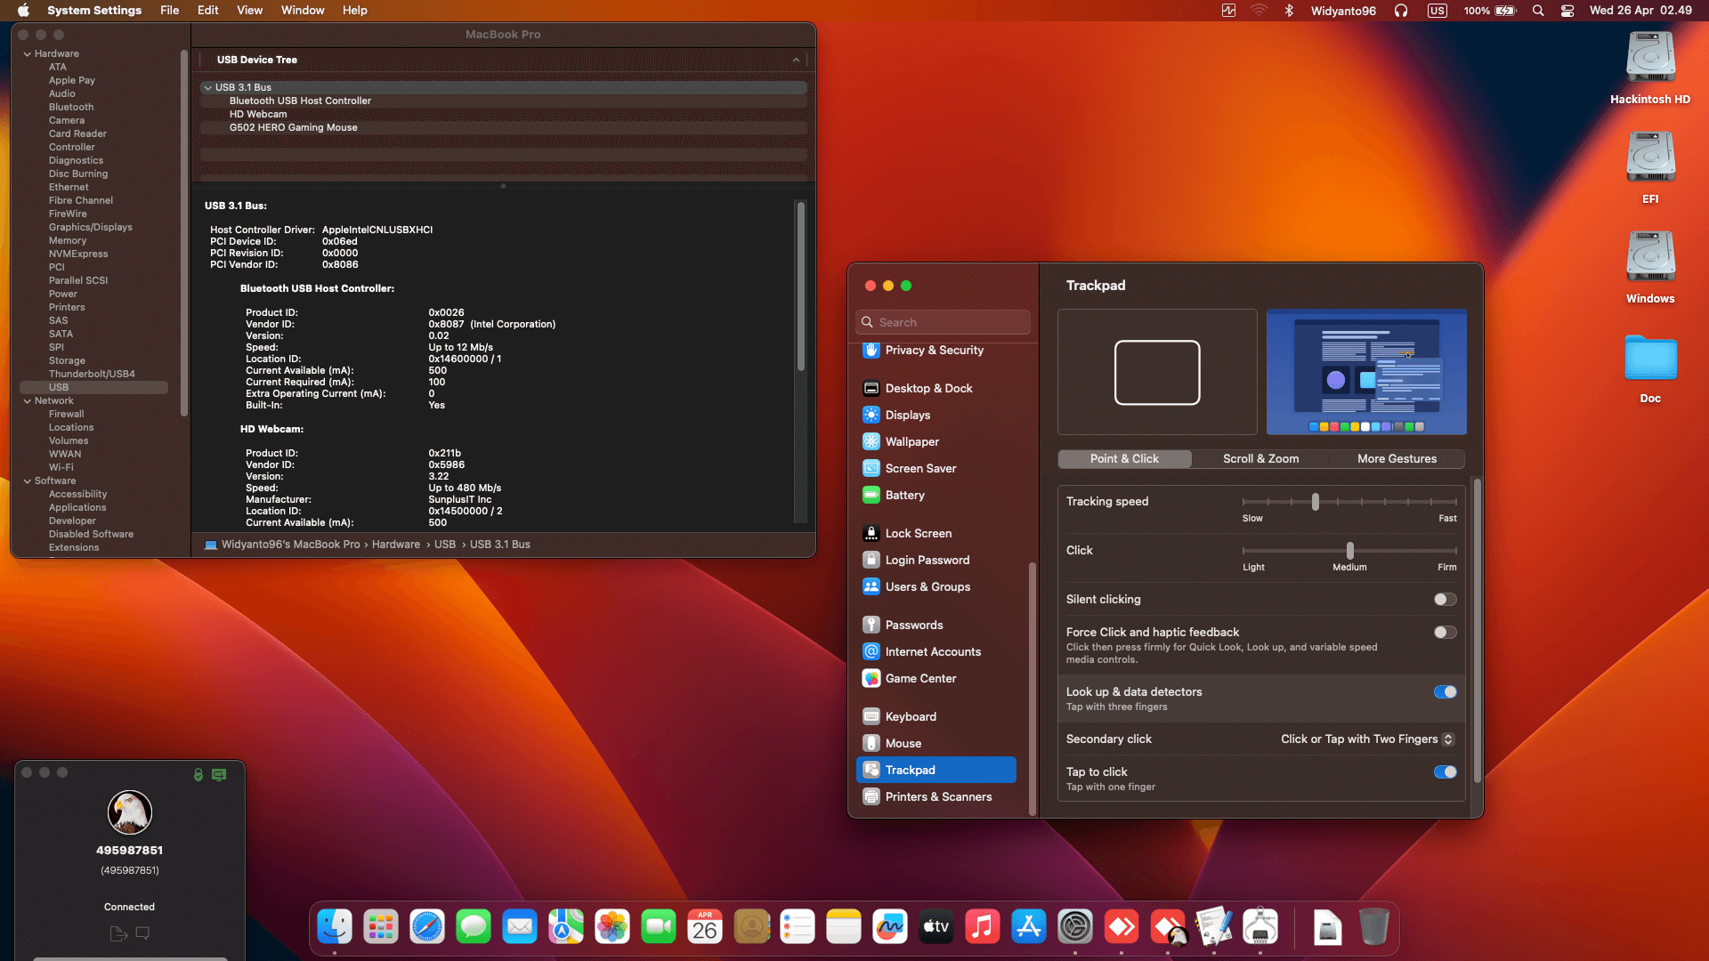Open Launchpad from the Dock
Image resolution: width=1709 pixels, height=961 pixels.
click(381, 927)
